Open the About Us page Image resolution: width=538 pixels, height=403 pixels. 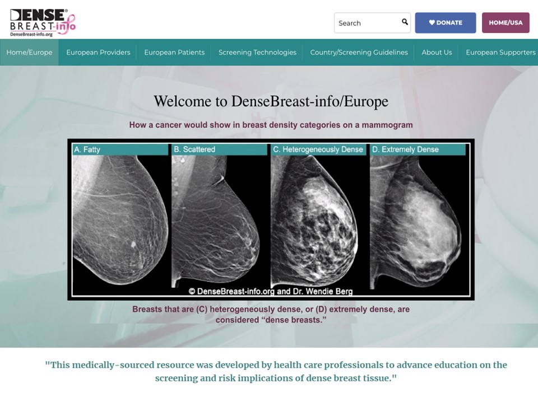point(437,52)
